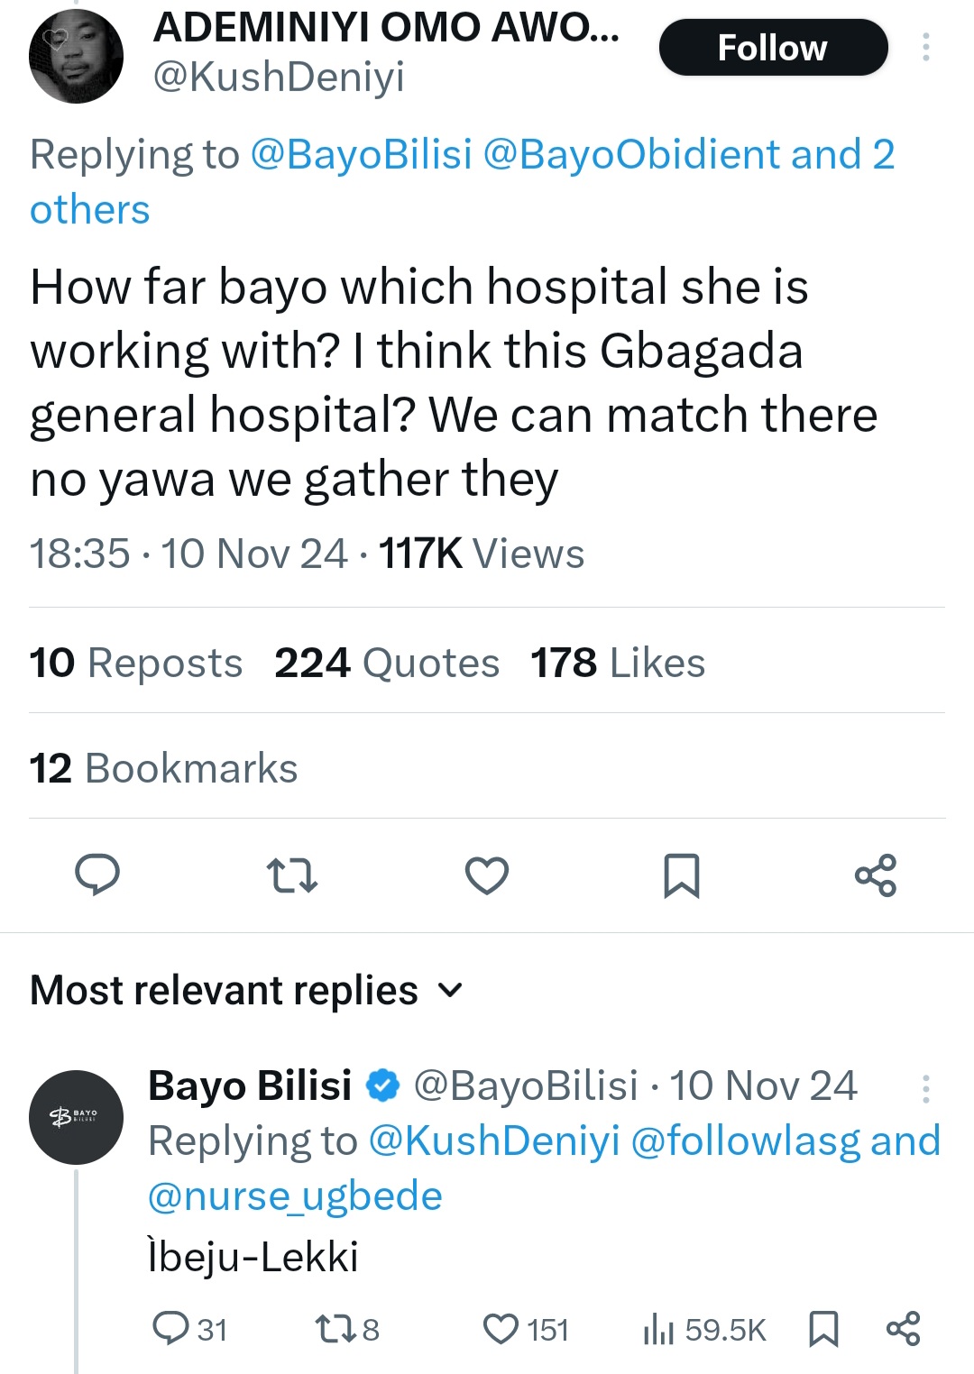
Task: Share Bayo Bilisi's reply
Action: coord(903,1329)
